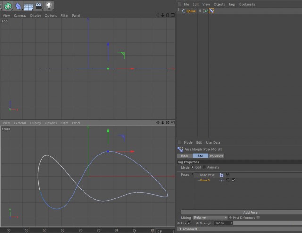Open the Object Manager Tags menu
This screenshot has height=233, width=302.
point(232,4)
